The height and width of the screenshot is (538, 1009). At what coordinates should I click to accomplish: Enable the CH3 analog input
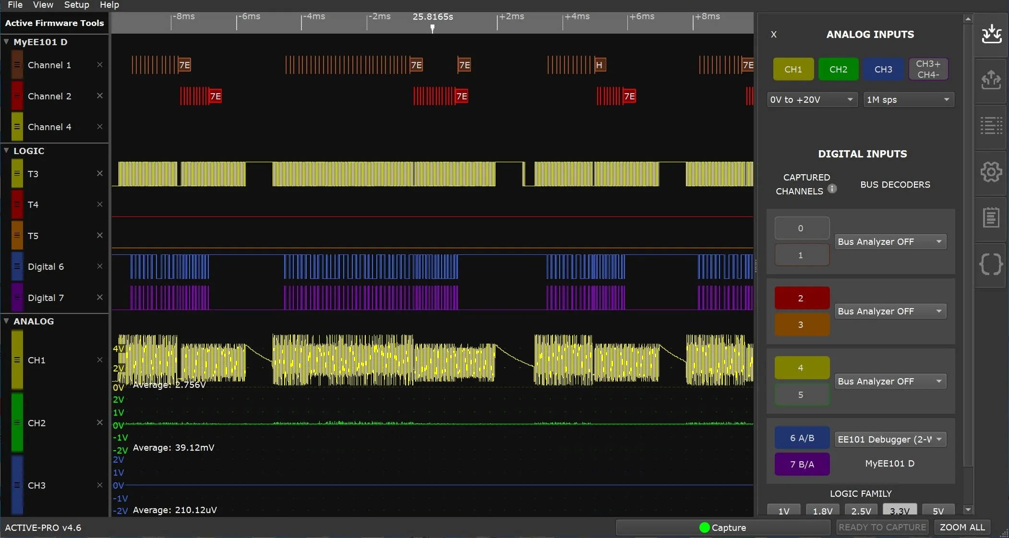coord(882,69)
